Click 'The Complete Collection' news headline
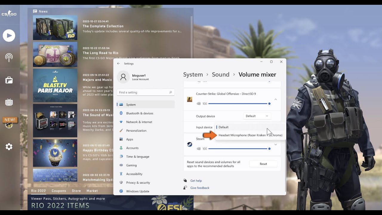Image resolution: width=382 pixels, height=215 pixels. 103,26
